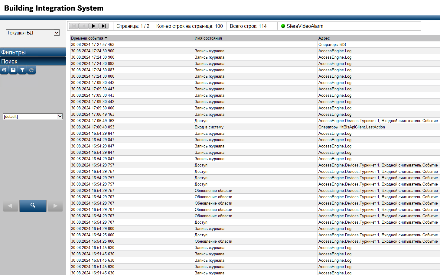This screenshot has height=275, width=440.
Task: Click the refresh arrow icon
Action: point(31,70)
